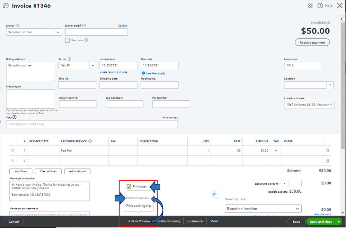Enable the Send later checkbox
This screenshot has width=346, height=228.
tap(68, 40)
